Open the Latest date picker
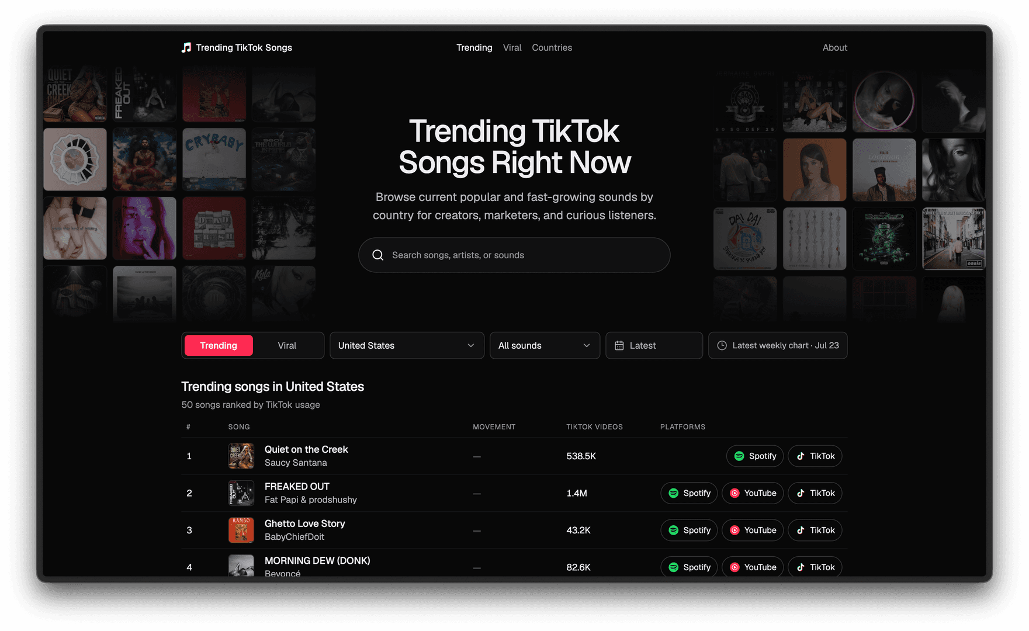This screenshot has height=631, width=1029. coord(654,346)
